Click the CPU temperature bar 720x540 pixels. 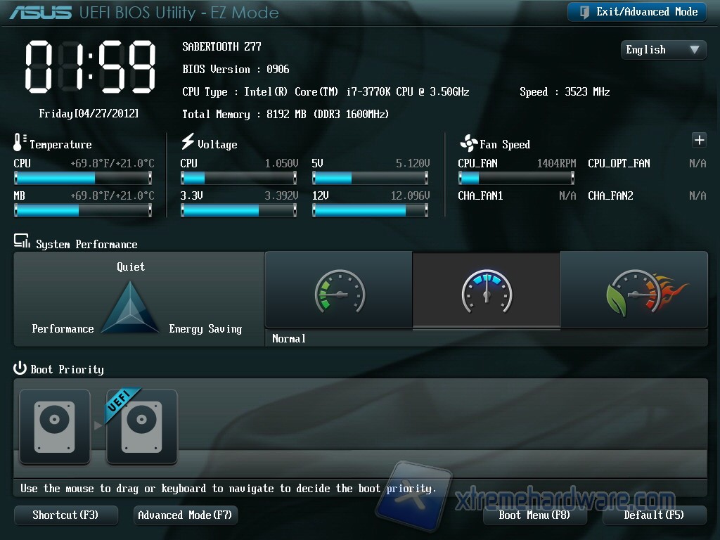coord(83,179)
